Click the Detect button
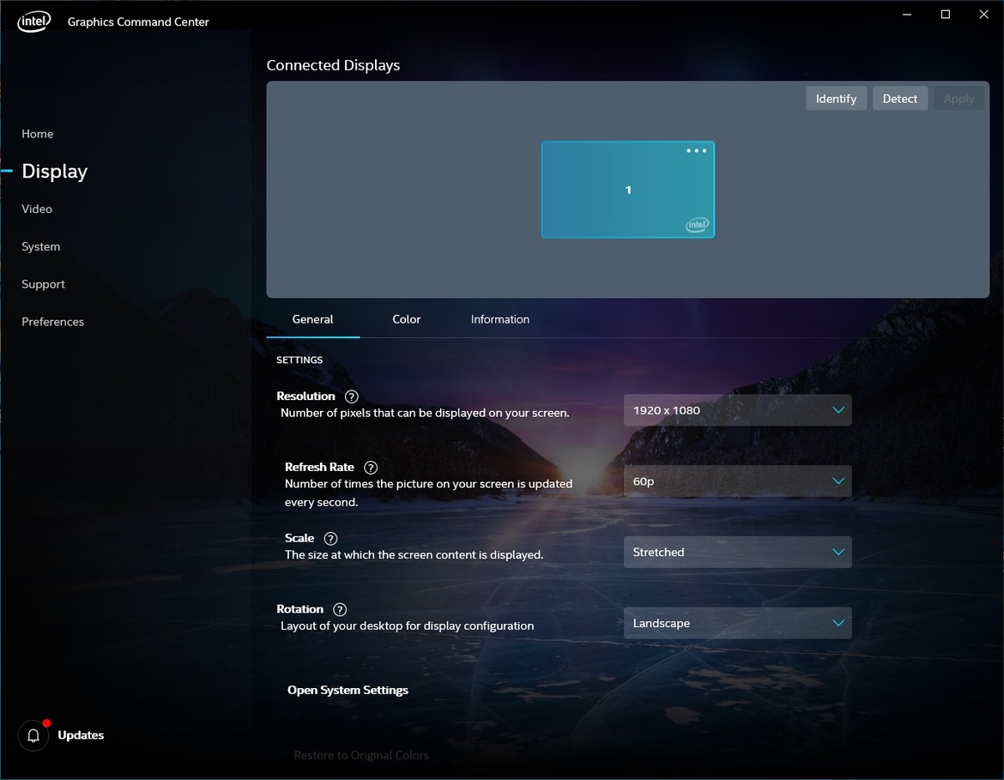This screenshot has height=780, width=1004. point(899,99)
